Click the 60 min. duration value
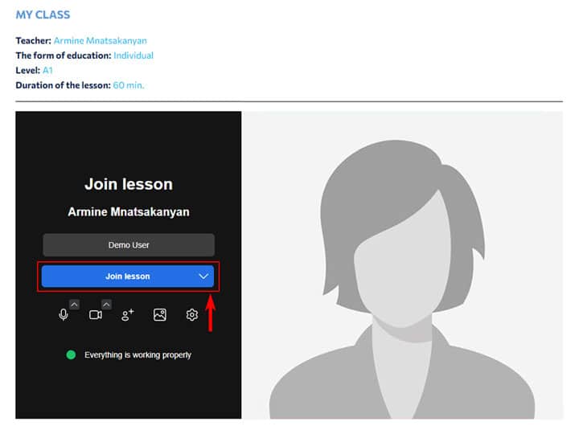This screenshot has width=579, height=426. tap(129, 85)
